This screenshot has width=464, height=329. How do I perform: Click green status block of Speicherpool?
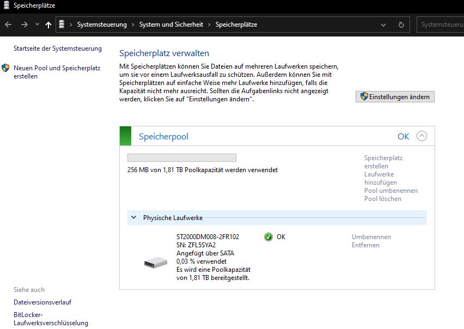point(125,136)
